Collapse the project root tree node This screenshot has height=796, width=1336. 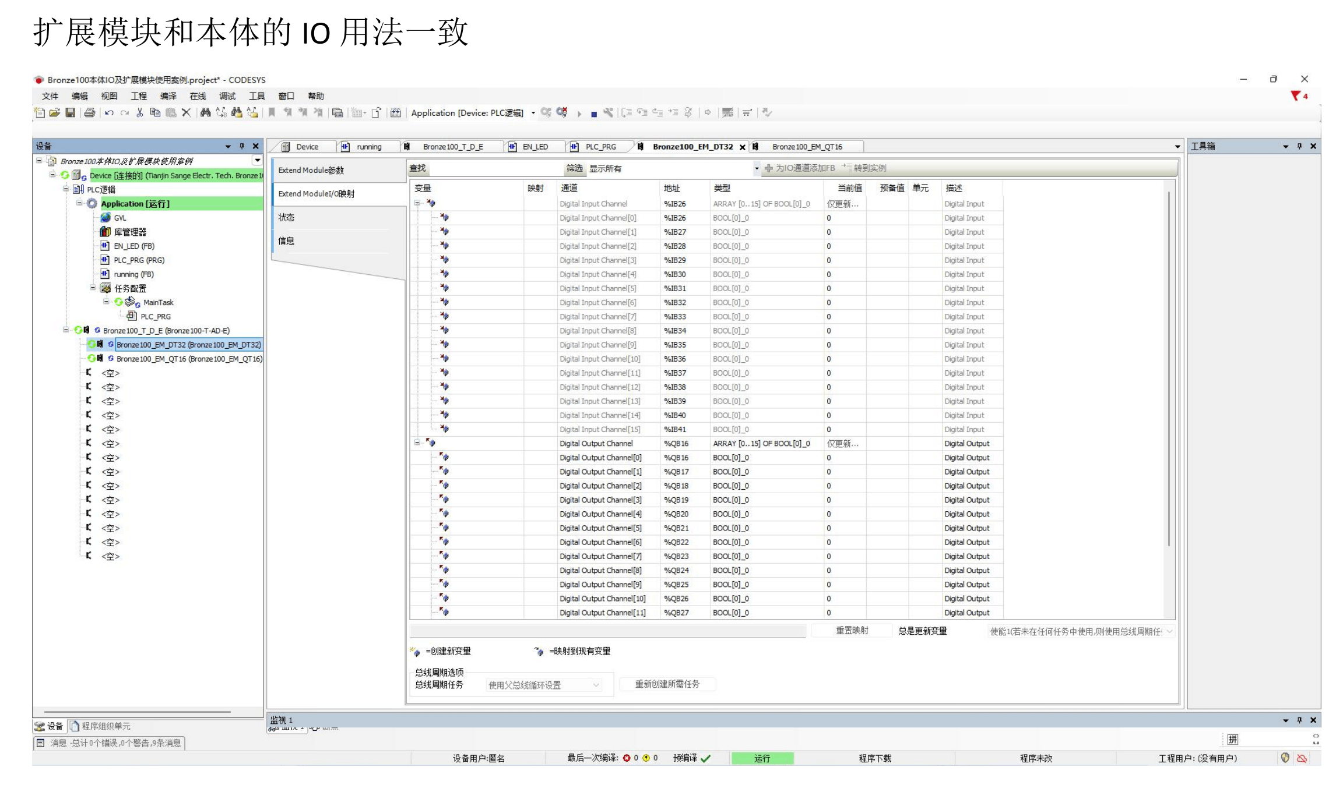pyautogui.click(x=39, y=161)
